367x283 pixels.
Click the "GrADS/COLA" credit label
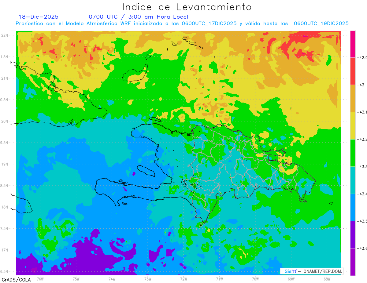(16, 280)
